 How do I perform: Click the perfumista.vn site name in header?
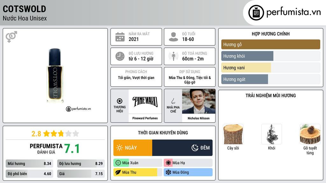[x=294, y=12]
